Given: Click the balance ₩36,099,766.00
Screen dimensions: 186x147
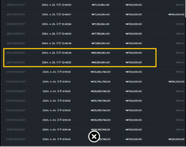Looking at the screenshot, I should click(x=100, y=120).
